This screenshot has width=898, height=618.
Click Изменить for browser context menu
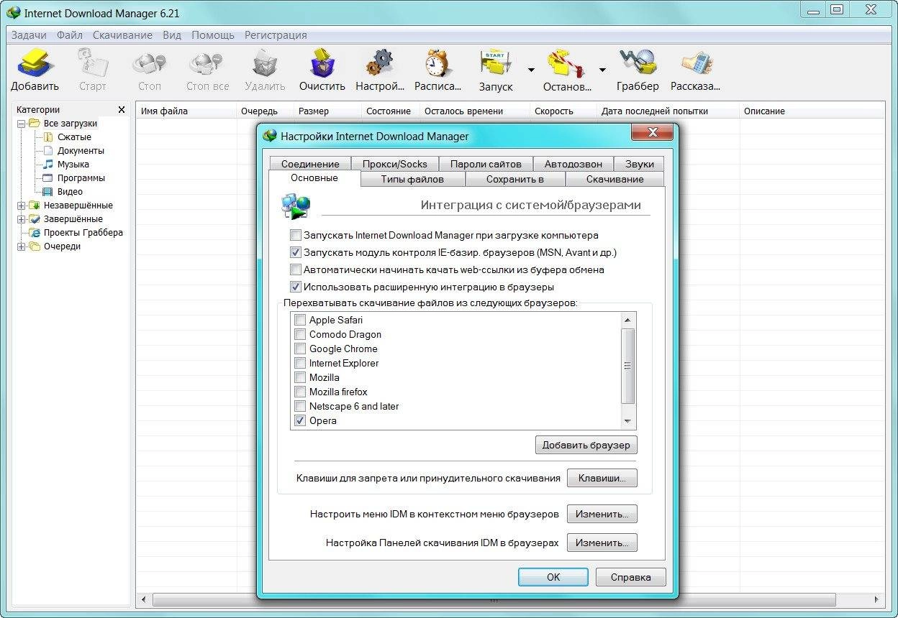(x=602, y=514)
